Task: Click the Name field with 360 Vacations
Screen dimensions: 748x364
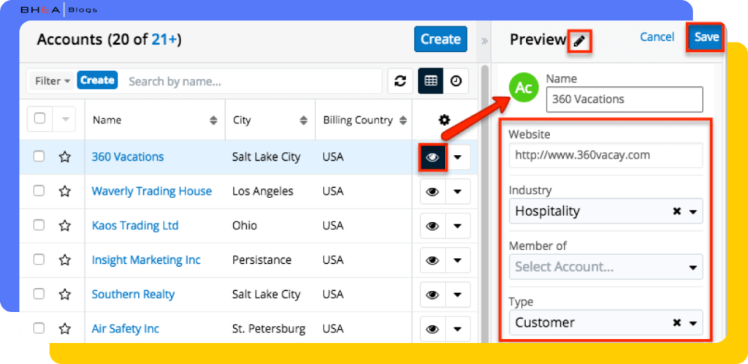Action: [625, 99]
